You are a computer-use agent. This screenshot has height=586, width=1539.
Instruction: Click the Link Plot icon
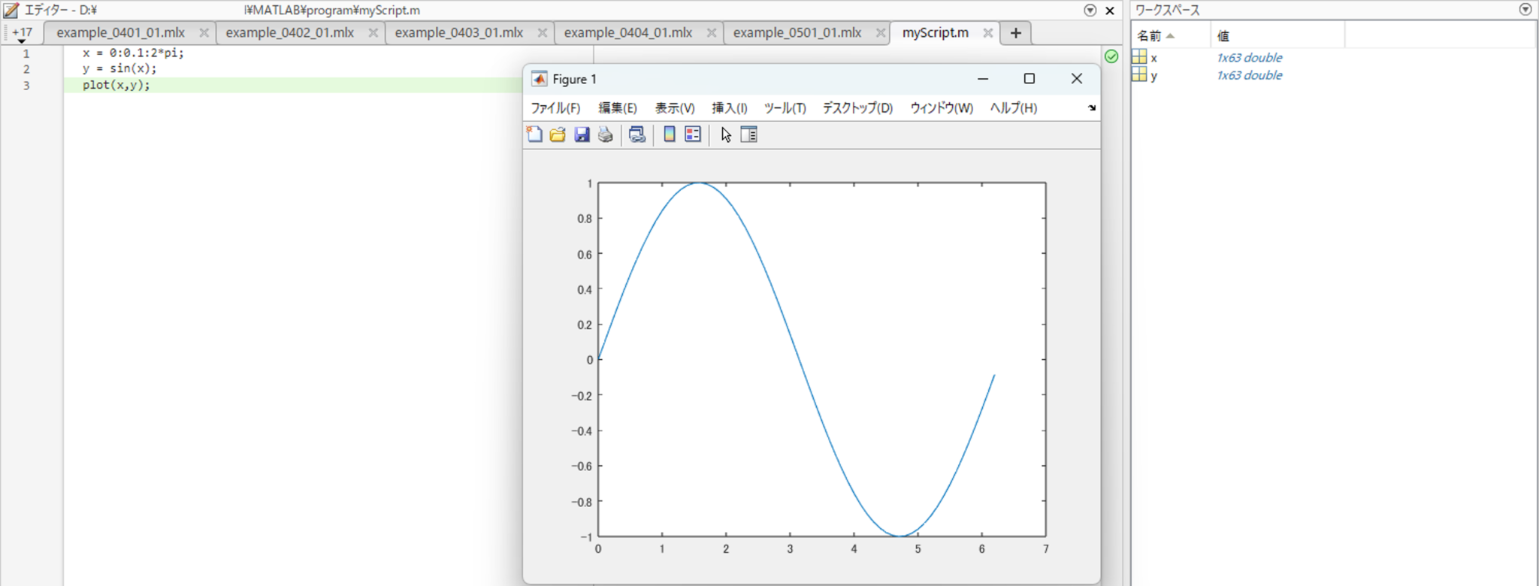pyautogui.click(x=637, y=134)
